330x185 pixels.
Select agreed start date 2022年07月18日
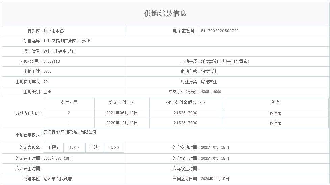(x=58, y=159)
